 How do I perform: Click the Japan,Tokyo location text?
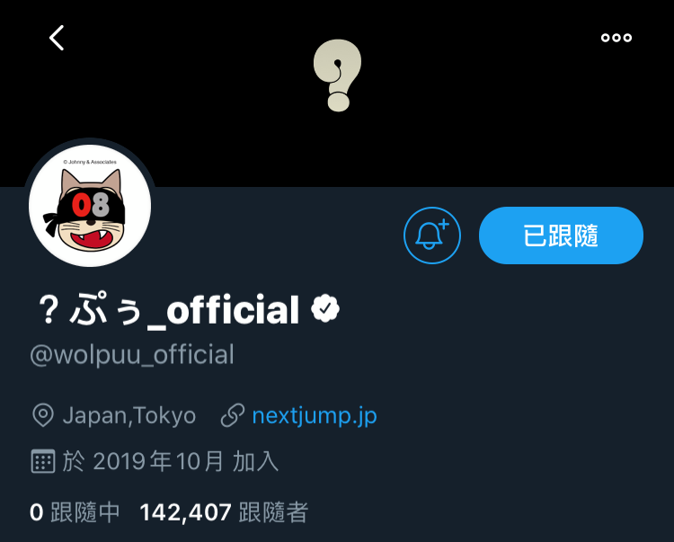point(129,415)
